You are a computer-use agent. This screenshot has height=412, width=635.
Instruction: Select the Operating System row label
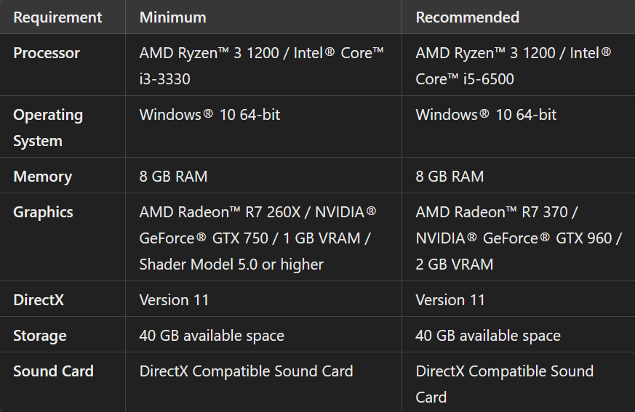coord(48,127)
